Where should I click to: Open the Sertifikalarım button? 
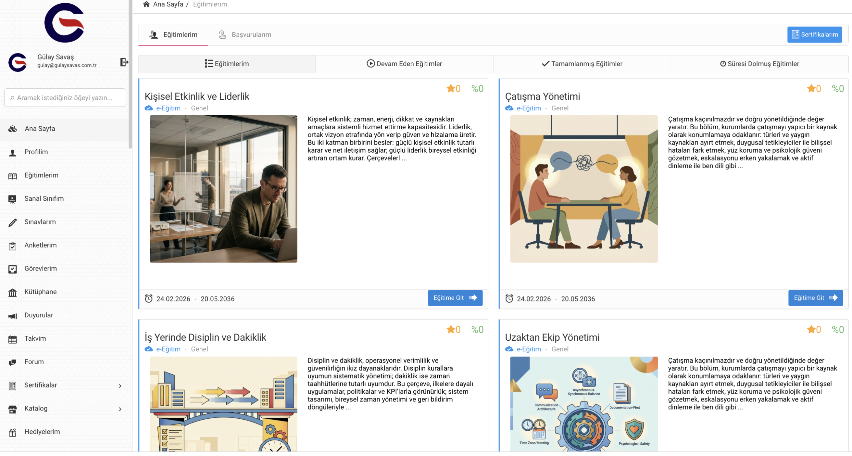[x=814, y=35]
